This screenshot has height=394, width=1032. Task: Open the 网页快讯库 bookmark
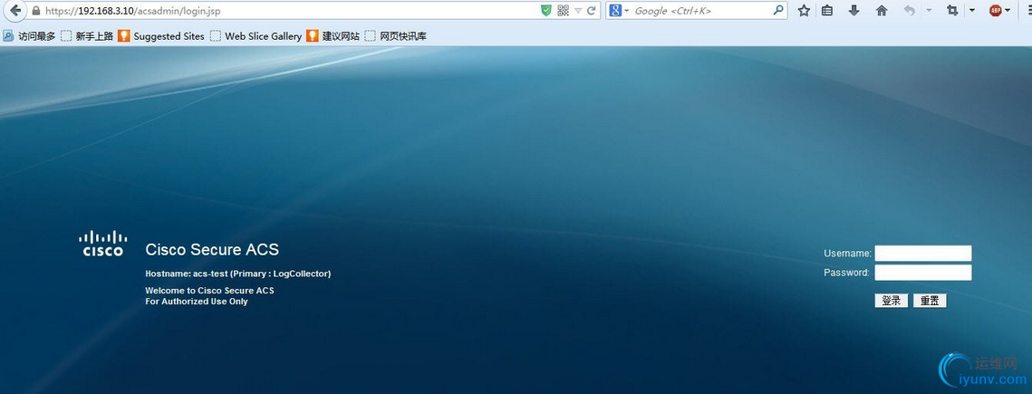pyautogui.click(x=396, y=36)
